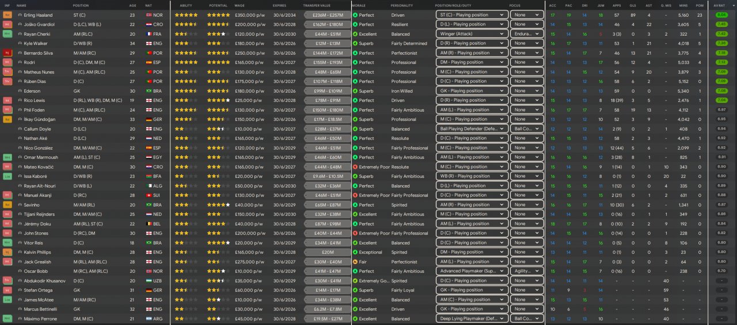
Task: Click Máximo Perrone's Argentina flag
Action: click(149, 319)
